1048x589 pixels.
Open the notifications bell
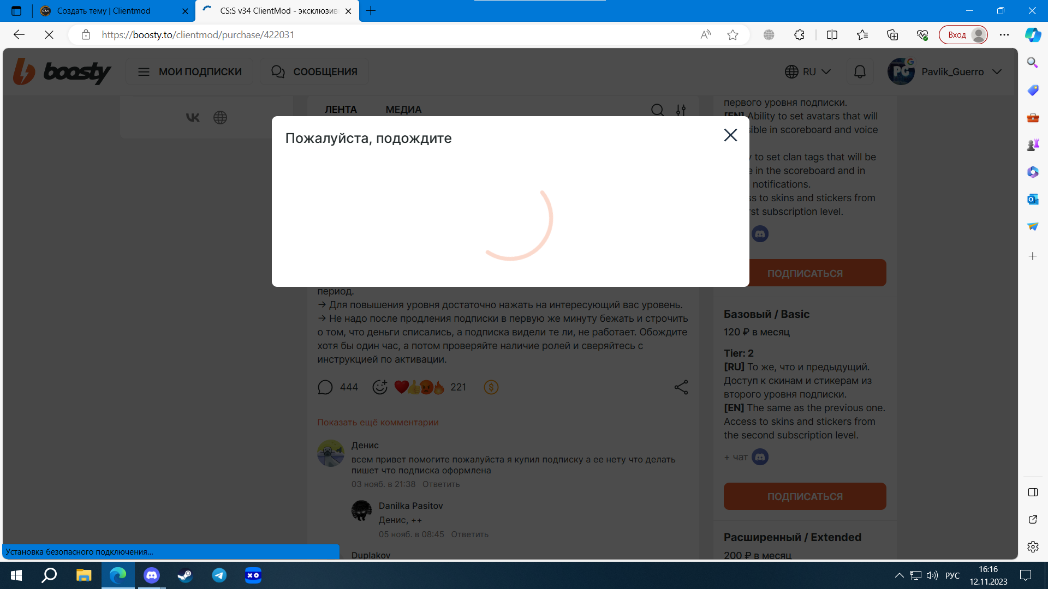pos(860,72)
